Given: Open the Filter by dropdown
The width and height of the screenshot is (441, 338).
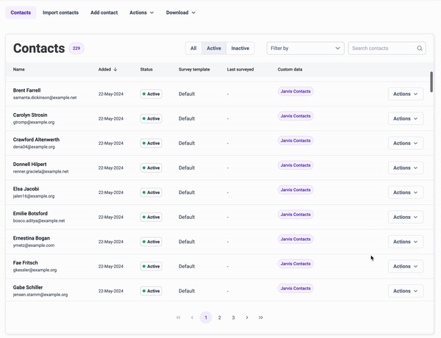Looking at the screenshot, I should click(x=306, y=48).
